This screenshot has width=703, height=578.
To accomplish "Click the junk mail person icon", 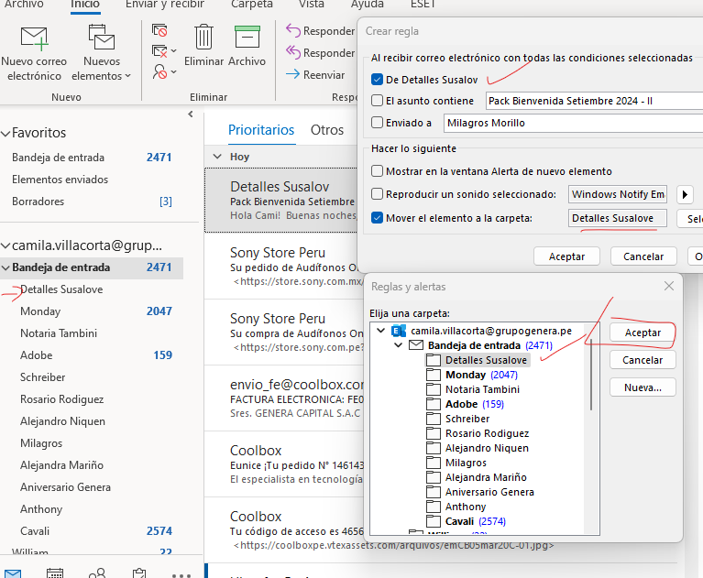I will tap(159, 71).
